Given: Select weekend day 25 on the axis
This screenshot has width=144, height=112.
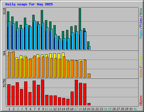Looking at the screenshot, I should tap(110, 109).
